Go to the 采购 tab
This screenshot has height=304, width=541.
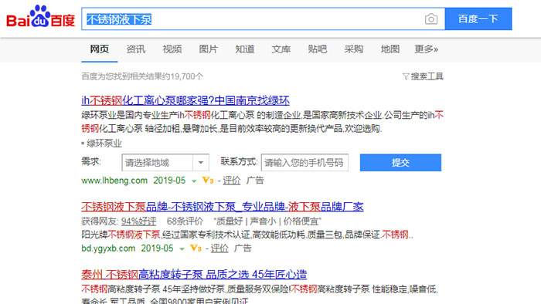354,49
